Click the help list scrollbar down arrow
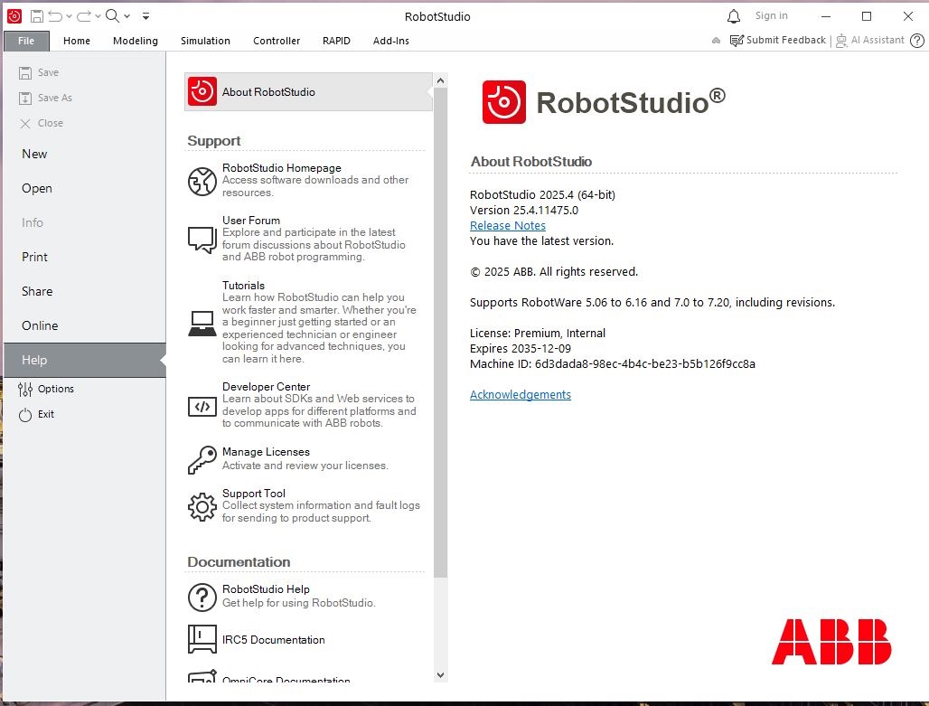Viewport: 929px width, 706px height. [x=441, y=674]
